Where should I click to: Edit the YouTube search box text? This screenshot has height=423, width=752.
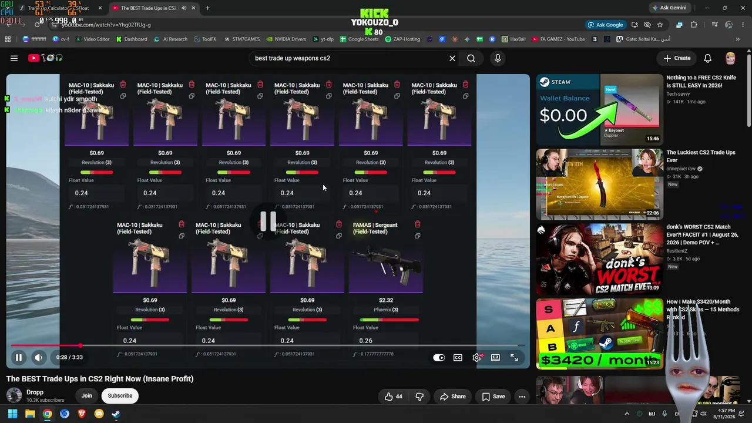click(347, 58)
